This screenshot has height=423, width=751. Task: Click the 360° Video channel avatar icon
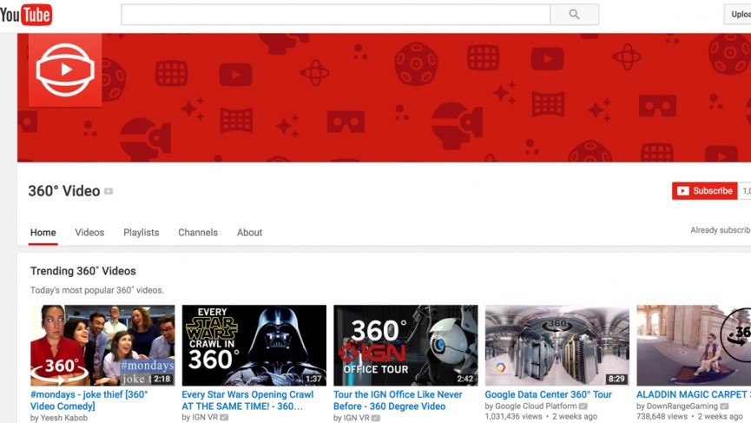pos(65,69)
